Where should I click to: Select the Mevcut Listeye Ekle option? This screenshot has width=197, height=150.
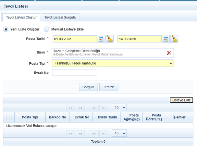pos(47,29)
